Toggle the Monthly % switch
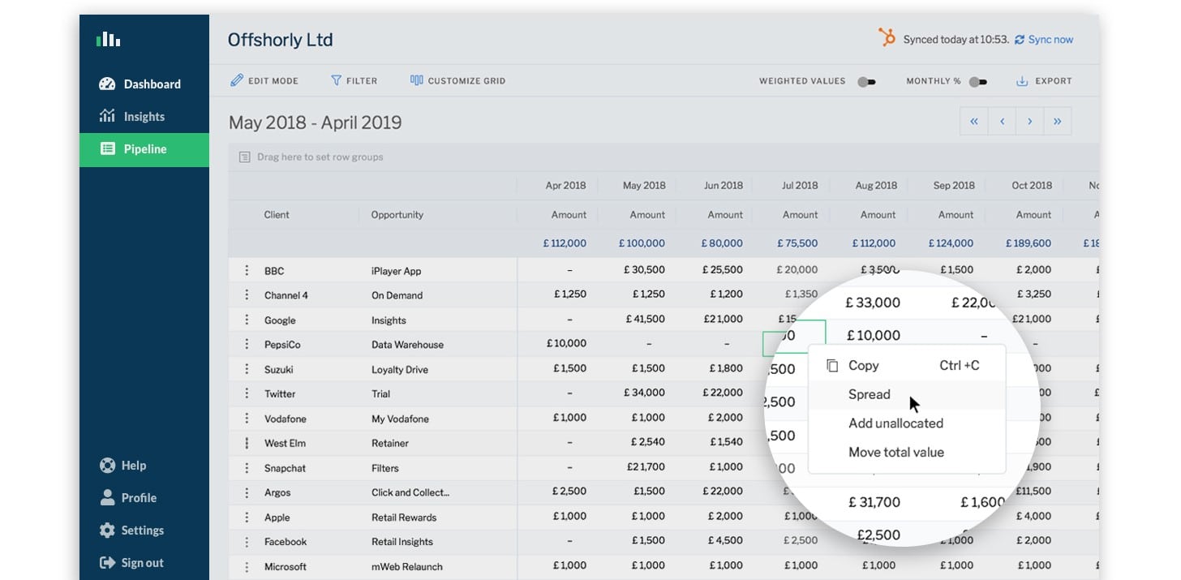Screen dimensions: 1181x580 point(978,82)
